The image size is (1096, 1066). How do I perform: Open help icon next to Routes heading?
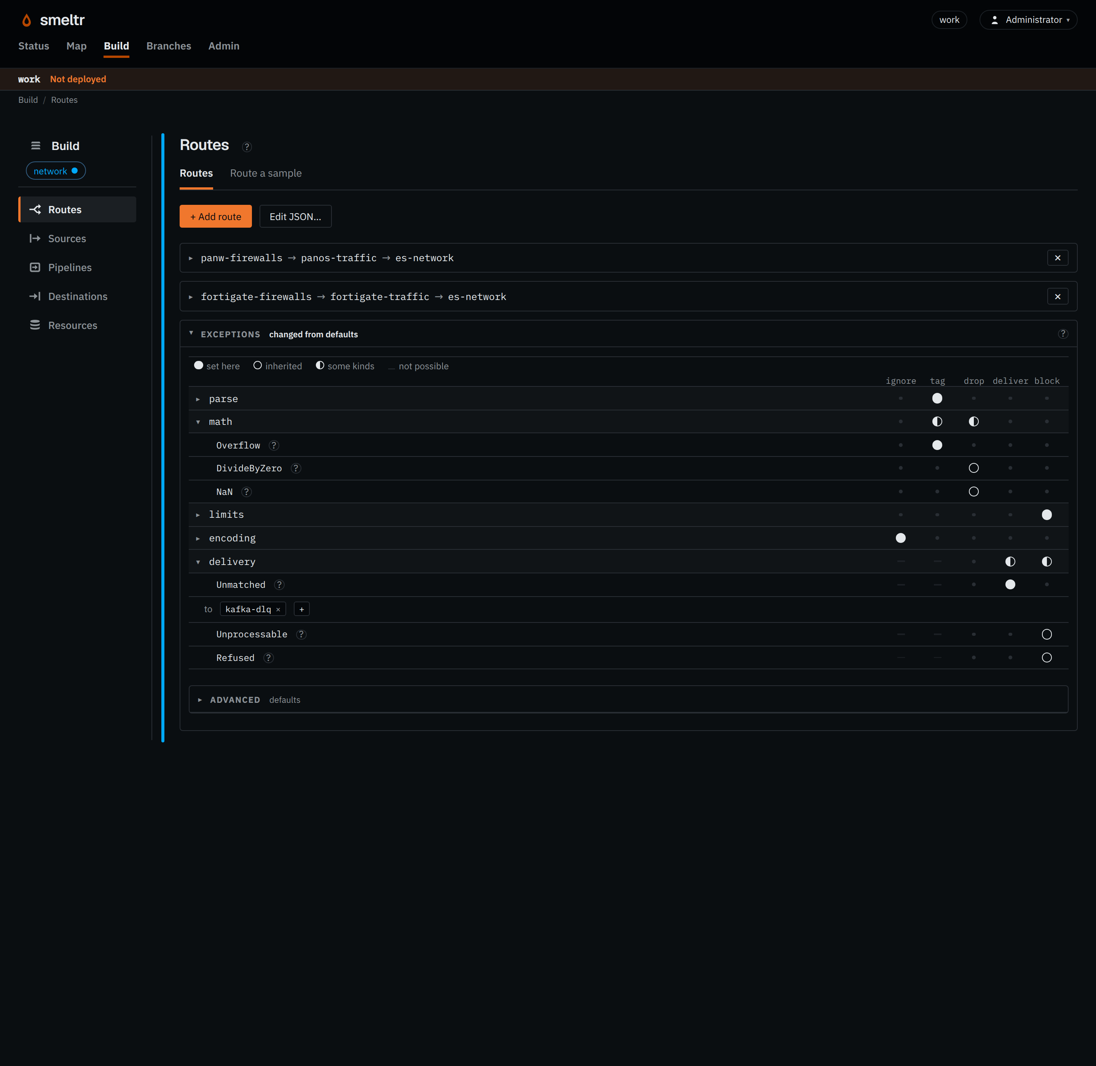247,147
